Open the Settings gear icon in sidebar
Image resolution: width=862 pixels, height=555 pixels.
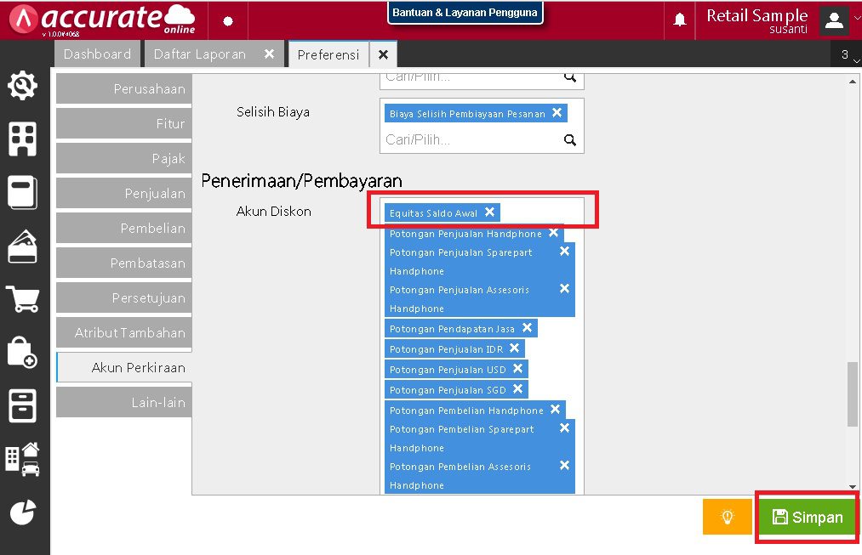click(x=23, y=85)
